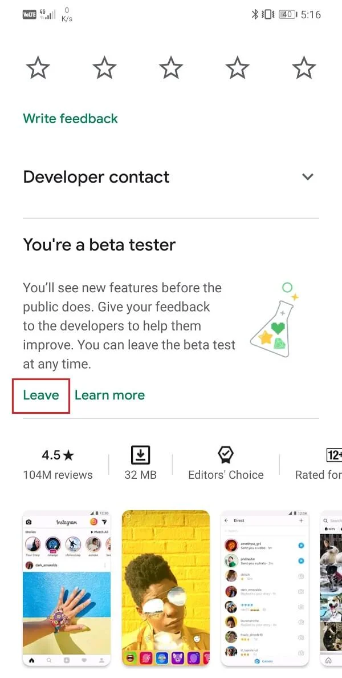Tap the first star to rate one star
The height and width of the screenshot is (678, 342).
[38, 67]
